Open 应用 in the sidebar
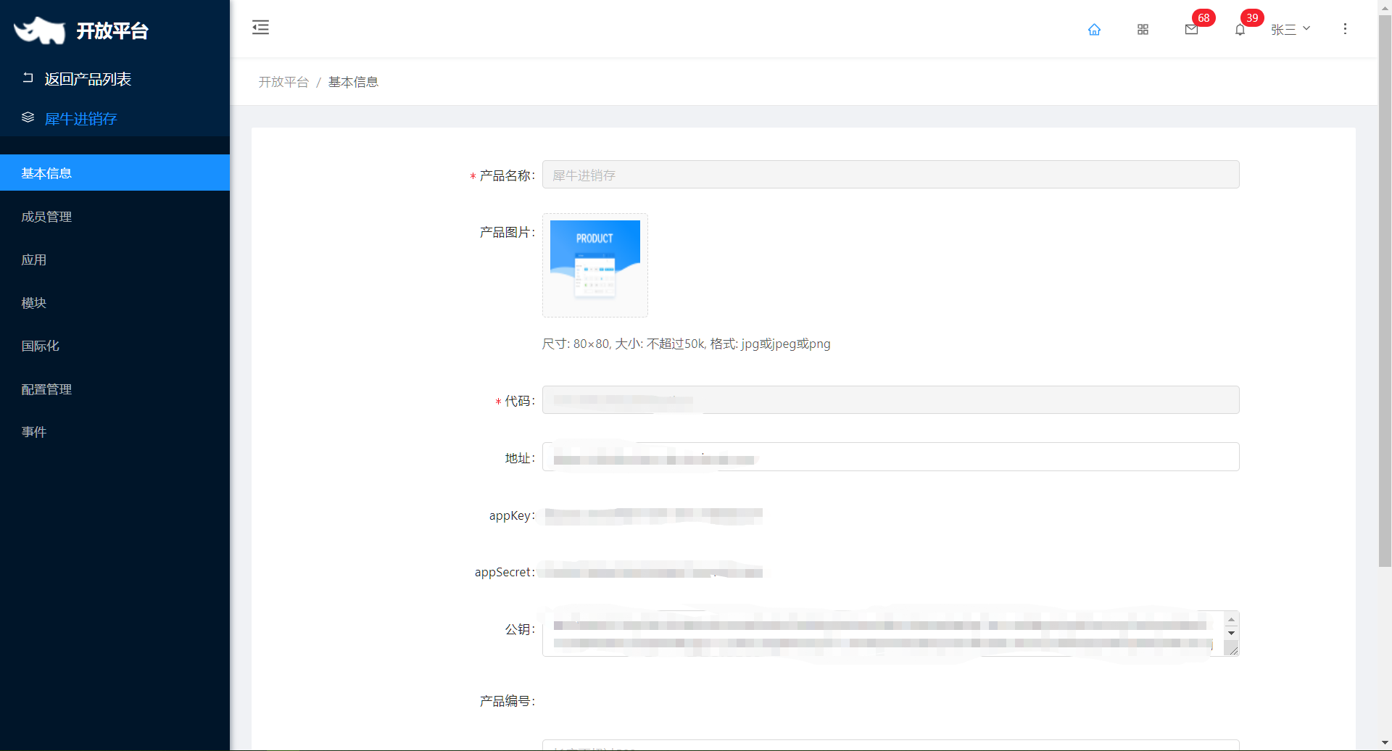 (x=115, y=259)
